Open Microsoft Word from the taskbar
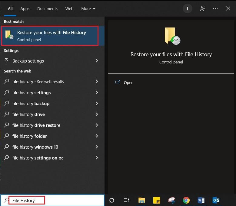This screenshot has width=236, height=206. click(201, 200)
